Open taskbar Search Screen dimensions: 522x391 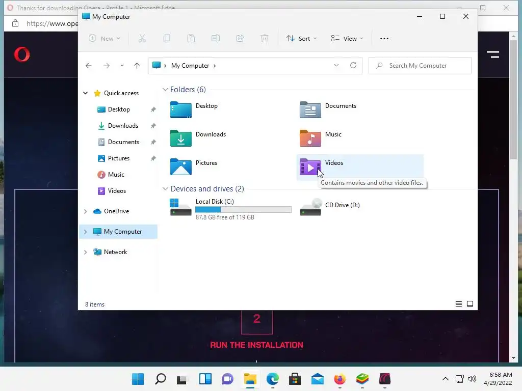[x=161, y=379]
